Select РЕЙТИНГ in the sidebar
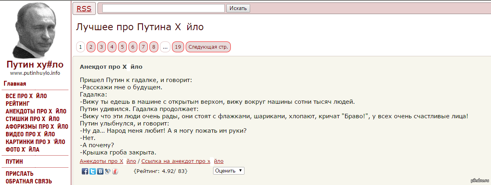 pos(17,103)
